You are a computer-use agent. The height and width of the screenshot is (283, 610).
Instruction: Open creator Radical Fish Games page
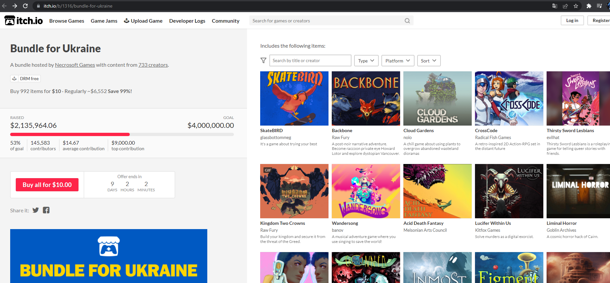click(x=493, y=137)
